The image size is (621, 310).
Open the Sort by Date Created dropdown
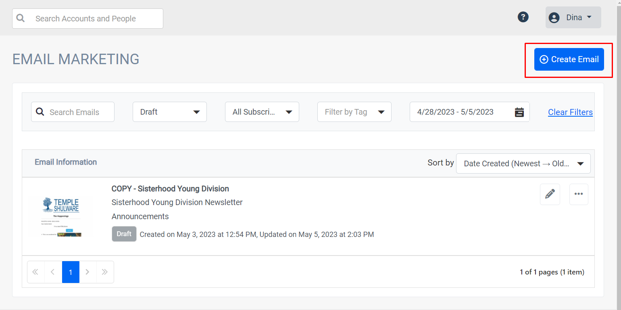point(523,163)
